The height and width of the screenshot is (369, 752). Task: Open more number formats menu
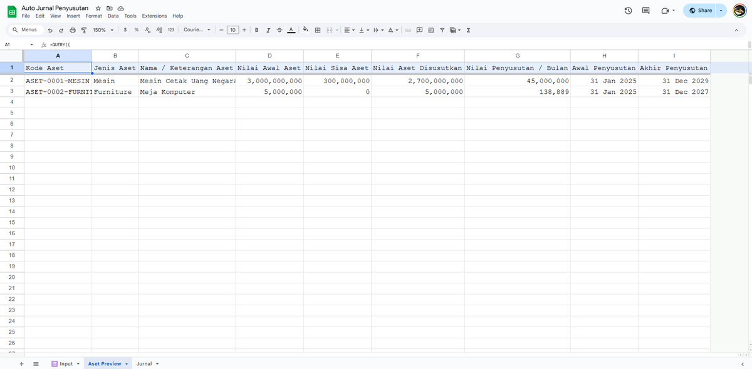click(170, 29)
